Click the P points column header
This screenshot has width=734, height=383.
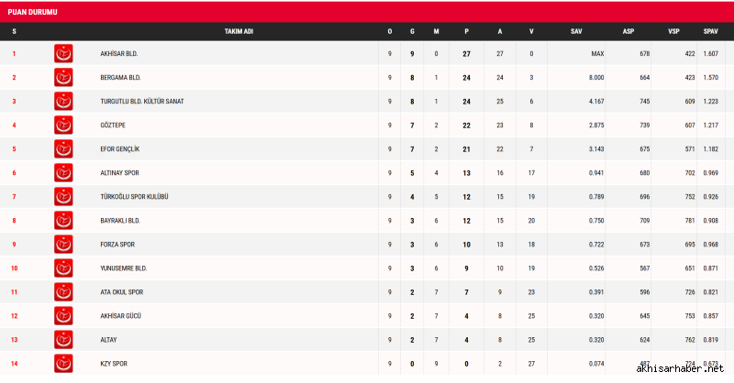(x=467, y=31)
